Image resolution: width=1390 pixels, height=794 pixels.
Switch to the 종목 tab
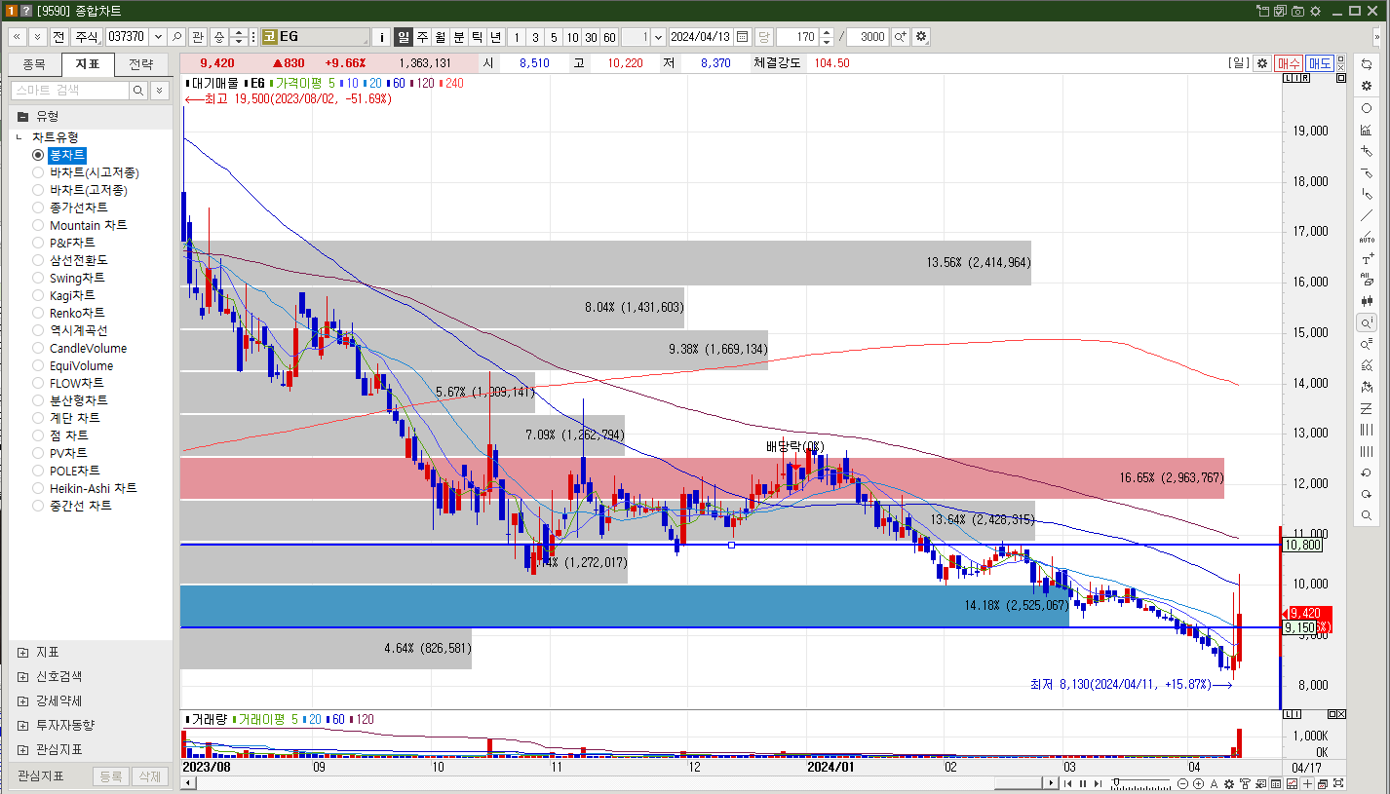click(x=34, y=64)
